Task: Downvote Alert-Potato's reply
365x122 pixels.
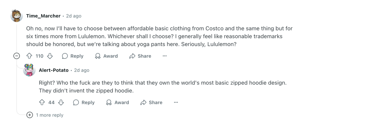Action: [61, 103]
